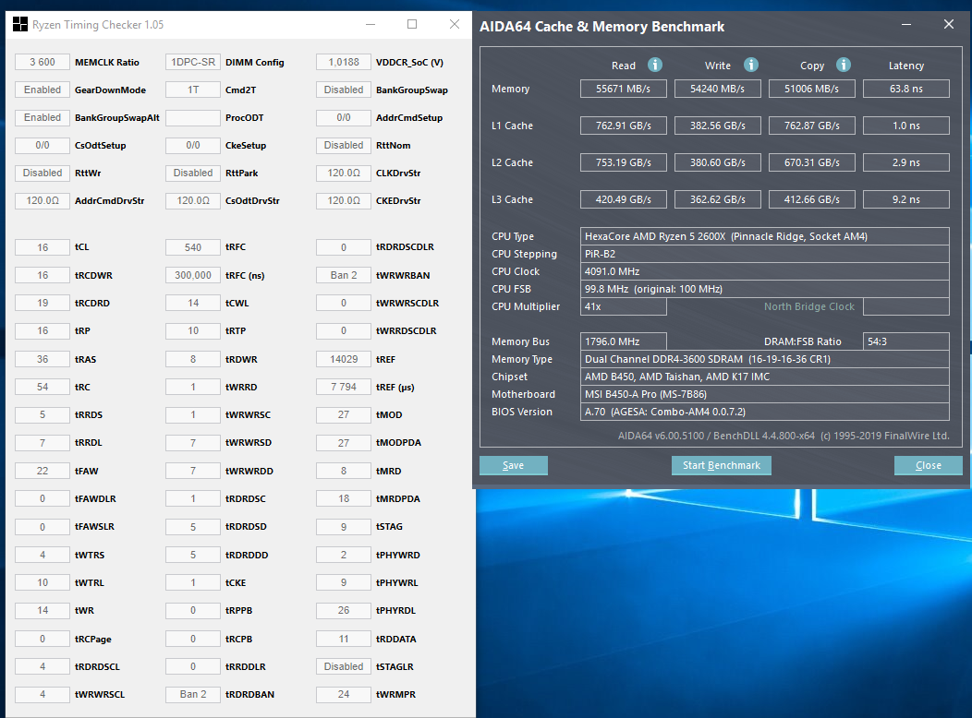Click the Read info icon

pyautogui.click(x=654, y=65)
